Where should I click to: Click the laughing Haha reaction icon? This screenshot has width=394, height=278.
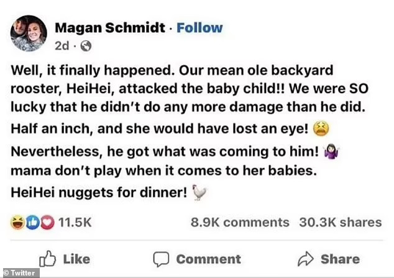(x=19, y=222)
